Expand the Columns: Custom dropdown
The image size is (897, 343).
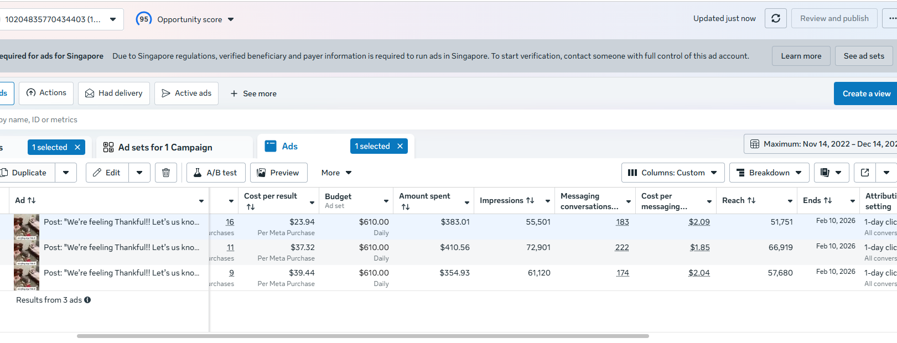coord(672,173)
